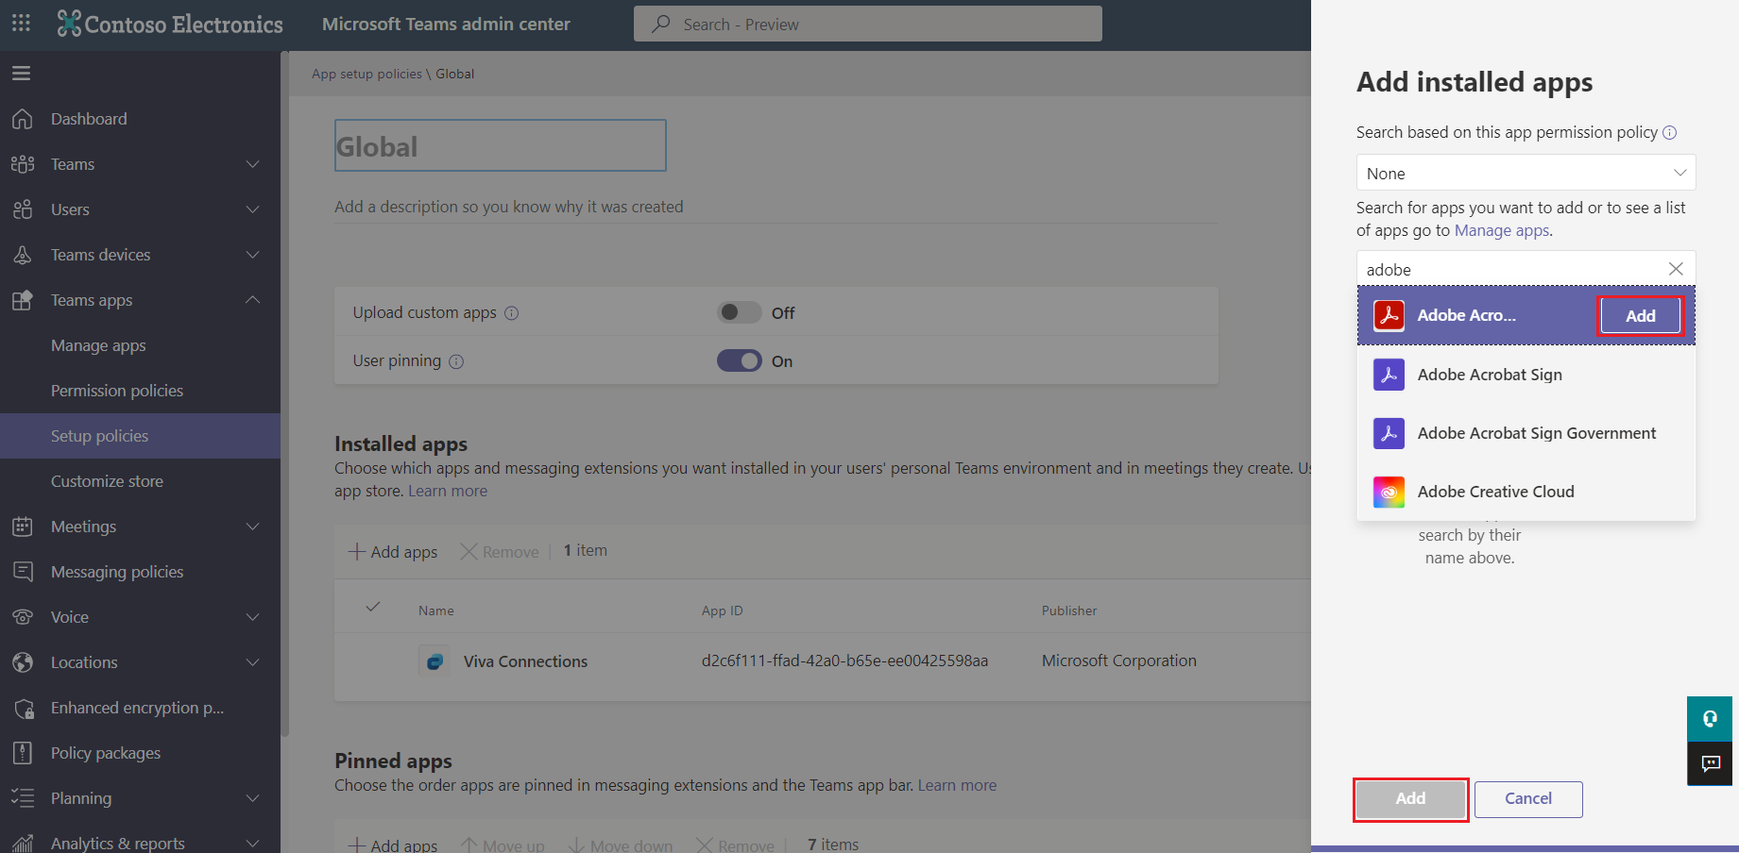The width and height of the screenshot is (1739, 853).
Task: Click the Viva Connections app icon
Action: [435, 661]
